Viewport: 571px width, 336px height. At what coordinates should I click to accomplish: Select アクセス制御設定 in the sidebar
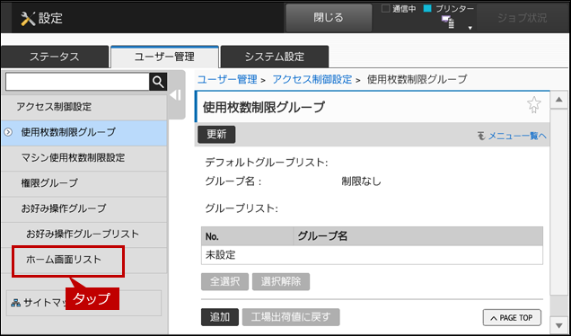coord(84,107)
